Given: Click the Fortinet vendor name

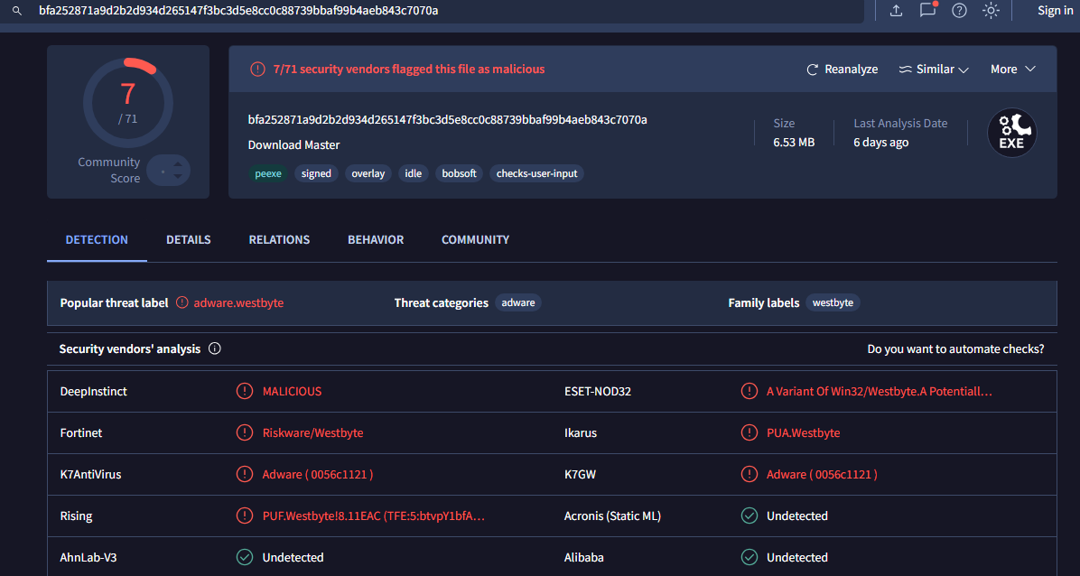Looking at the screenshot, I should [81, 432].
